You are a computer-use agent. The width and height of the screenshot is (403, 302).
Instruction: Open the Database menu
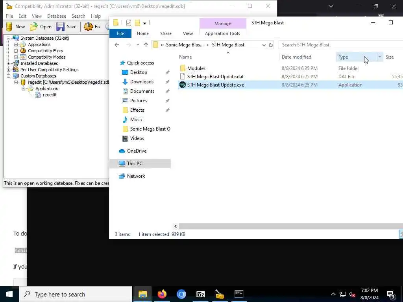click(x=57, y=16)
